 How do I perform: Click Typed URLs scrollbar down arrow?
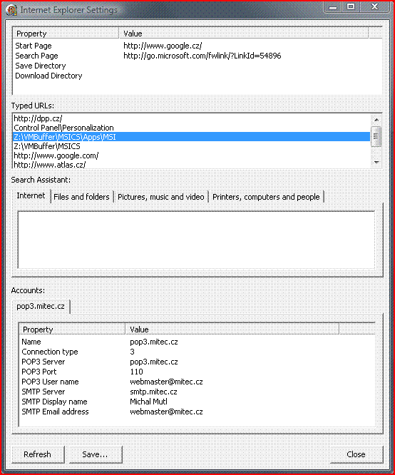[376, 163]
